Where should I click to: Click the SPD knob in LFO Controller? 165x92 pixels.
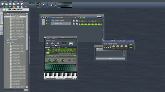[118, 47]
